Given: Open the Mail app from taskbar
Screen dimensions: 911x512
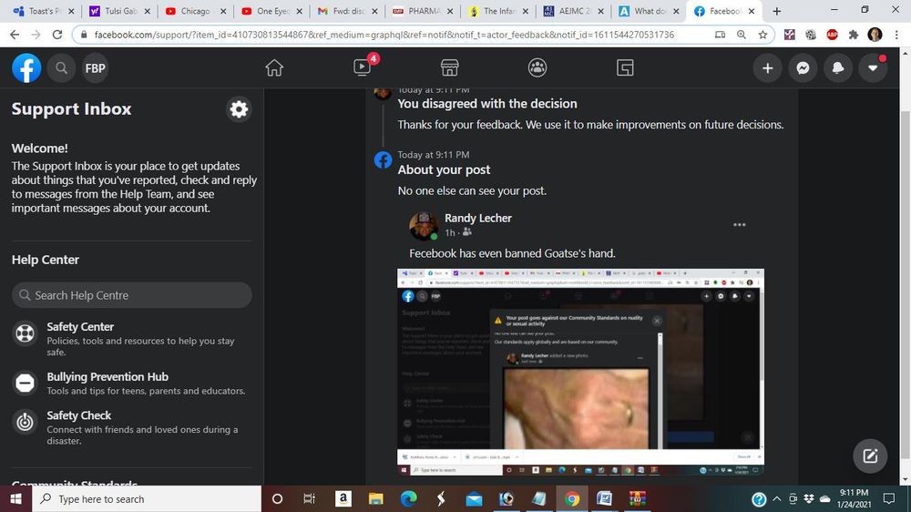Looking at the screenshot, I should [x=474, y=498].
